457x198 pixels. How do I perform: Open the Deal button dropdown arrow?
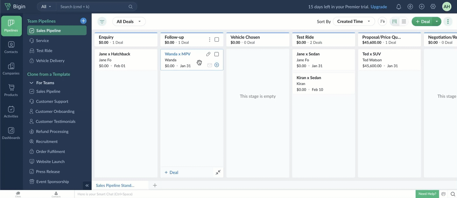tap(437, 21)
